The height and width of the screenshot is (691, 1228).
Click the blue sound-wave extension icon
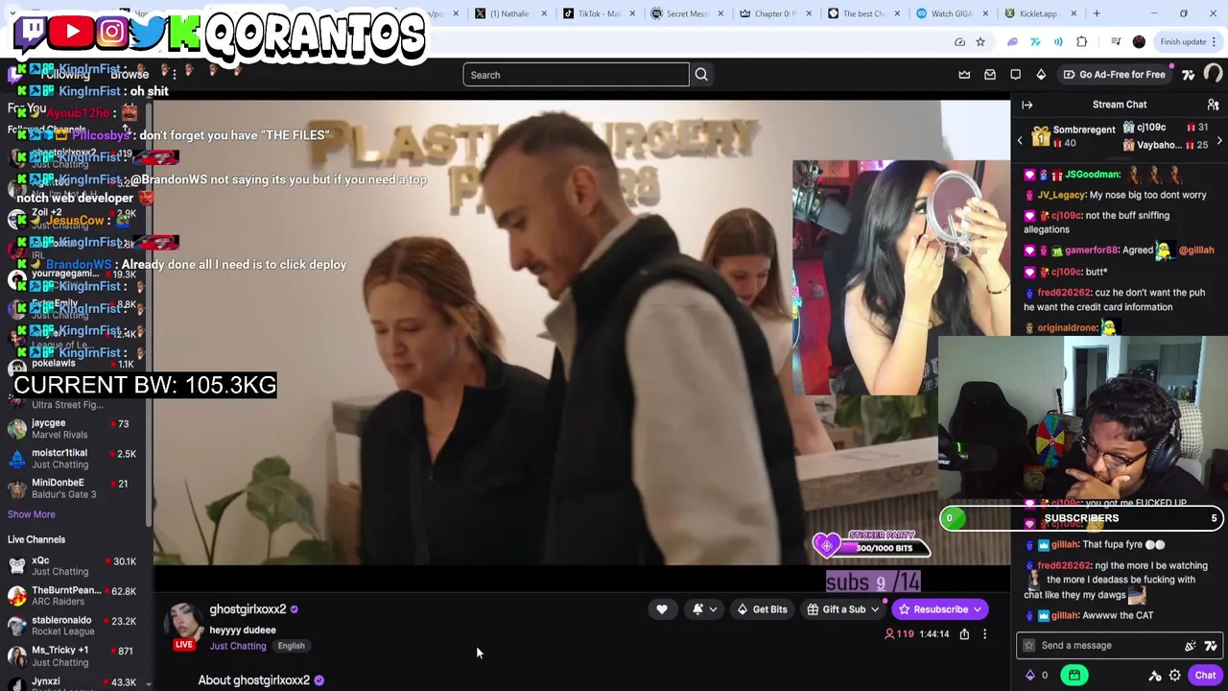tap(1058, 42)
